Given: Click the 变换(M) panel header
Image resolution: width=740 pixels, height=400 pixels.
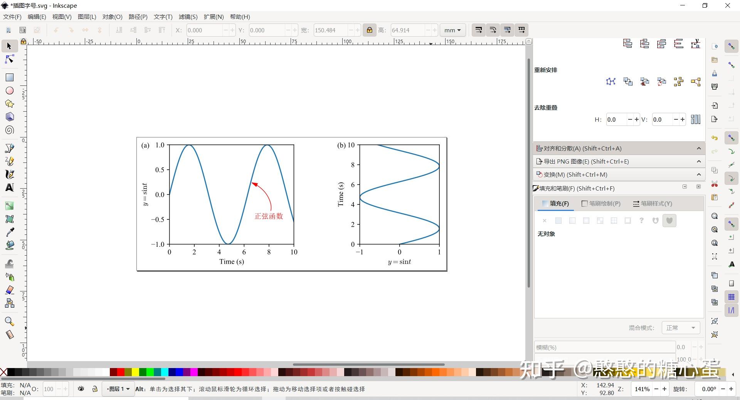Looking at the screenshot, I should (x=617, y=174).
